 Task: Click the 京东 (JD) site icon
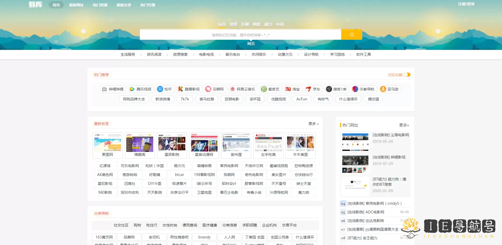pyautogui.click(x=309, y=89)
